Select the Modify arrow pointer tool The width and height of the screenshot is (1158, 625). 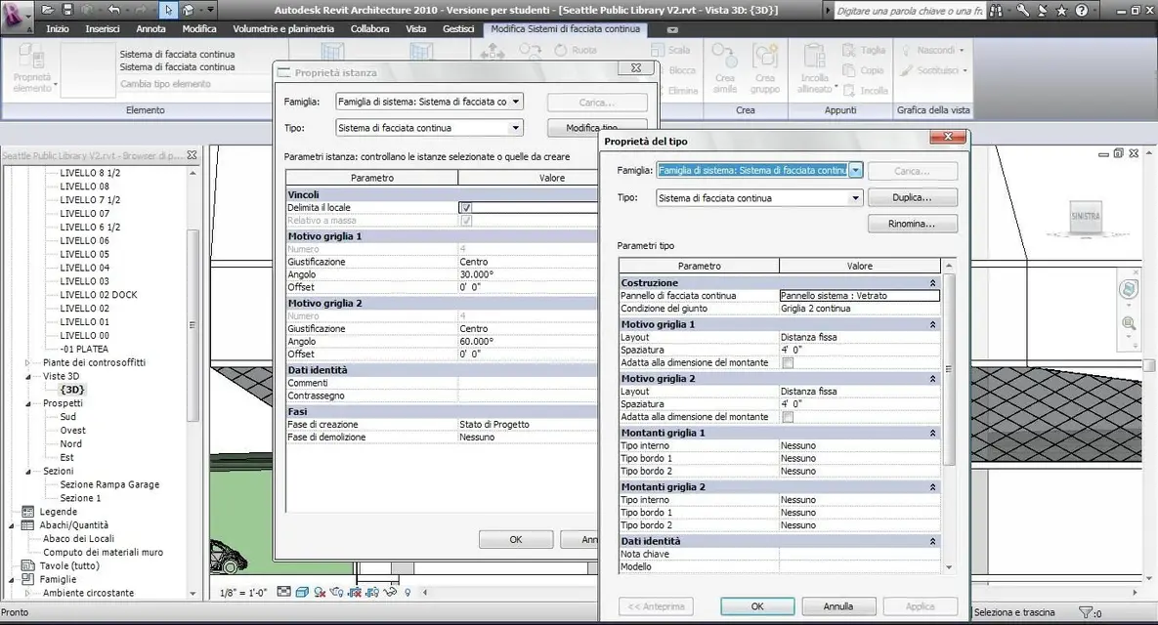click(x=168, y=10)
